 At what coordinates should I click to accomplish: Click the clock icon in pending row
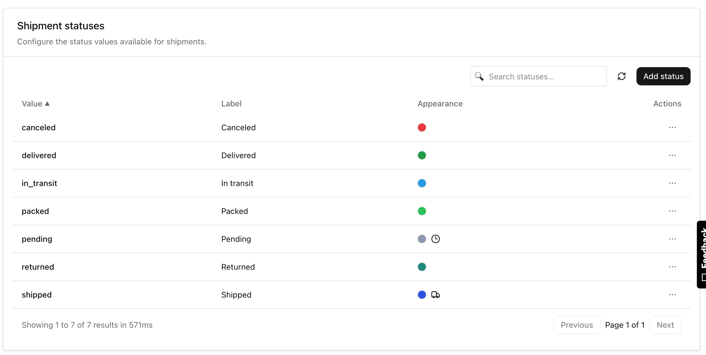point(435,239)
